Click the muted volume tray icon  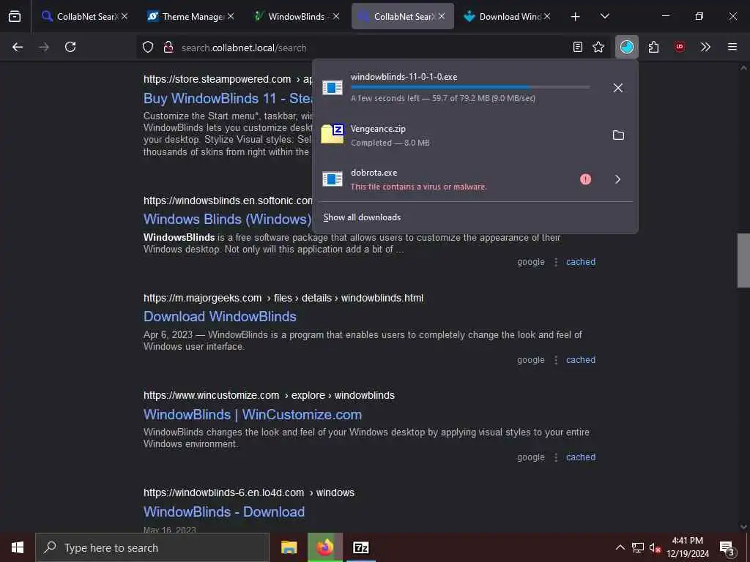pyautogui.click(x=655, y=547)
